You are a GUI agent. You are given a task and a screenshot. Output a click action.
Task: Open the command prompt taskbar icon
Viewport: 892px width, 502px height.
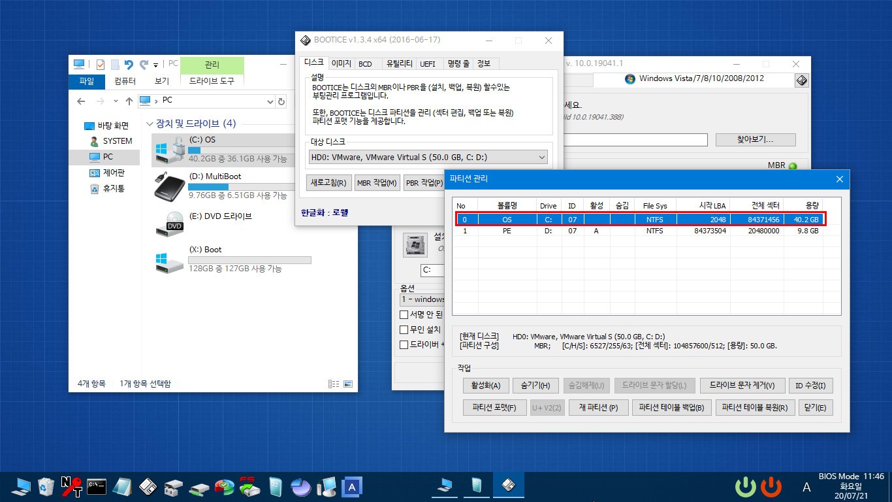(x=97, y=486)
